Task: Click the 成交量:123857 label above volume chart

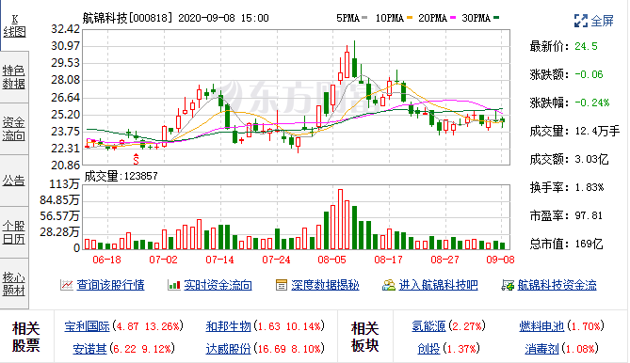Action: click(x=121, y=176)
